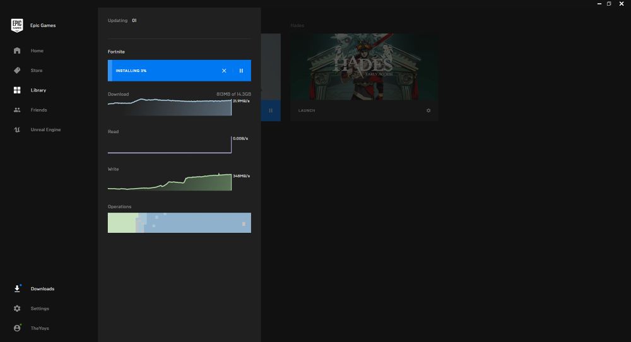
Task: Open Hades game settings gear
Action: 428,110
